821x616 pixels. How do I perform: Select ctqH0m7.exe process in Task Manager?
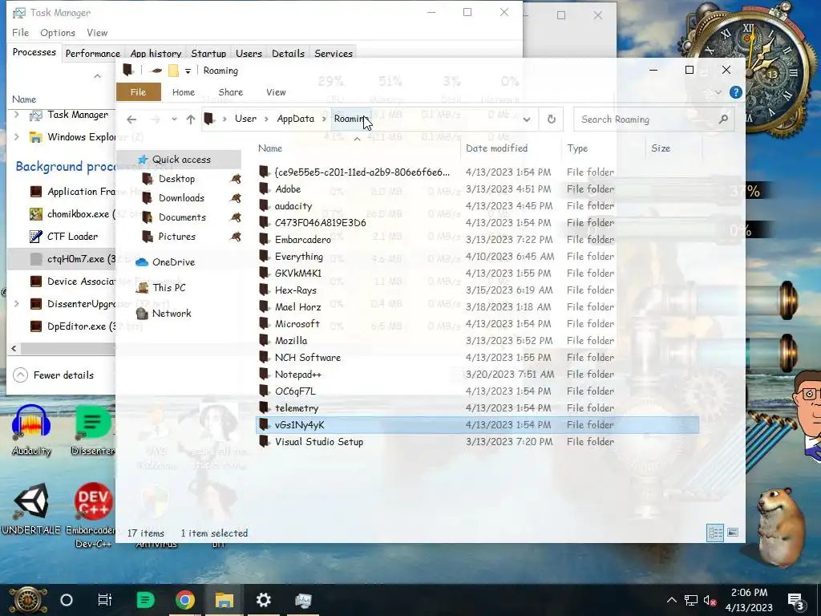click(62, 259)
